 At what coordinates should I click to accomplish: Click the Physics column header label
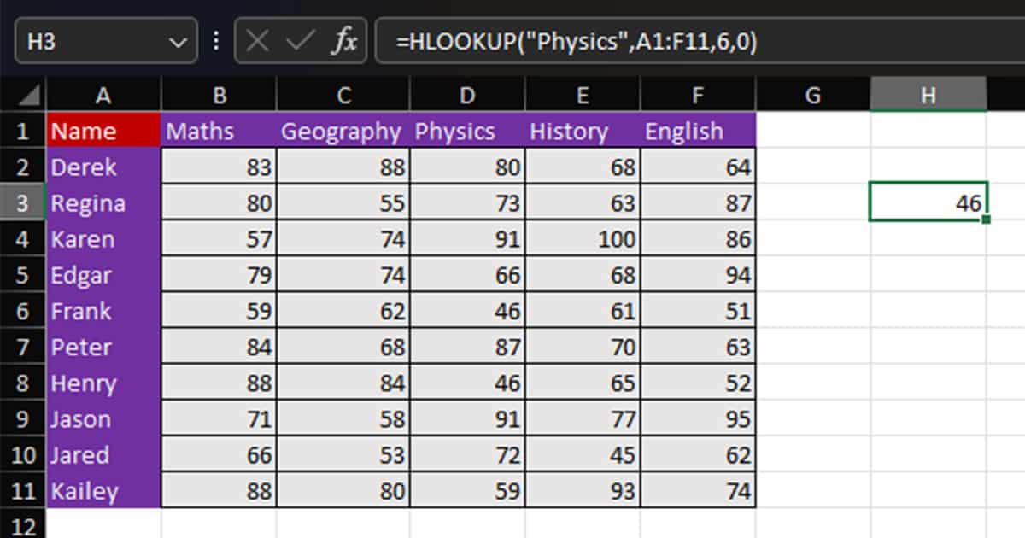pyautogui.click(x=454, y=131)
